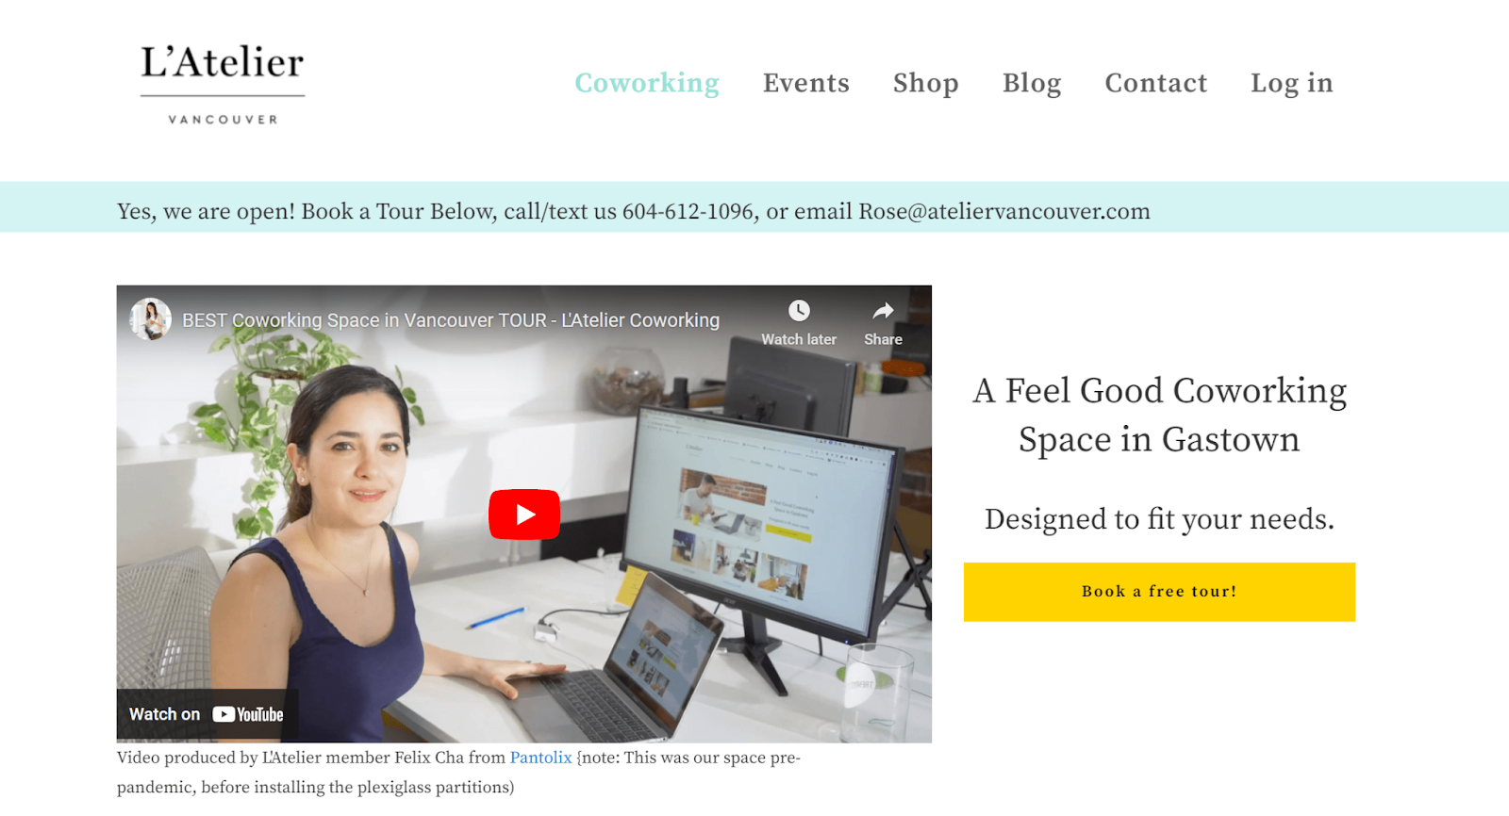Viewport: 1509px width, 816px height.
Task: Click Watch on YouTube badge
Action: click(x=207, y=714)
